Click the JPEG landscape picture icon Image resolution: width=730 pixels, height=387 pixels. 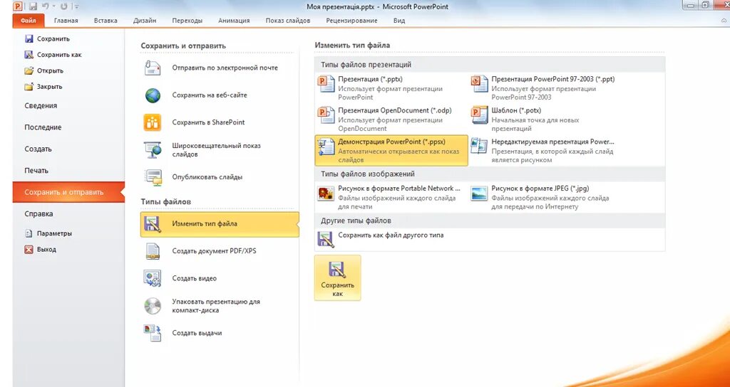(x=479, y=193)
